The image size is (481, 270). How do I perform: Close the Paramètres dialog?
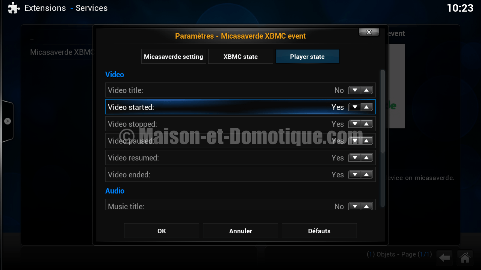coord(369,32)
